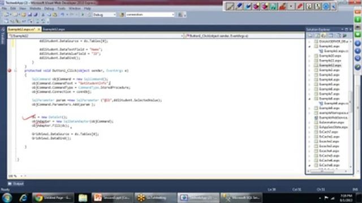Open the Chrome window from the taskbar

click(x=53, y=198)
